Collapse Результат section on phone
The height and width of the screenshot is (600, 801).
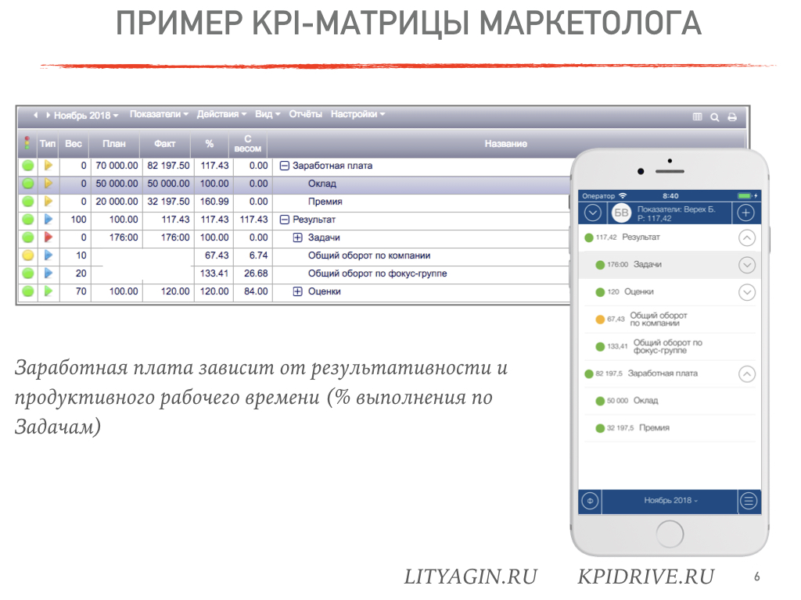click(747, 237)
